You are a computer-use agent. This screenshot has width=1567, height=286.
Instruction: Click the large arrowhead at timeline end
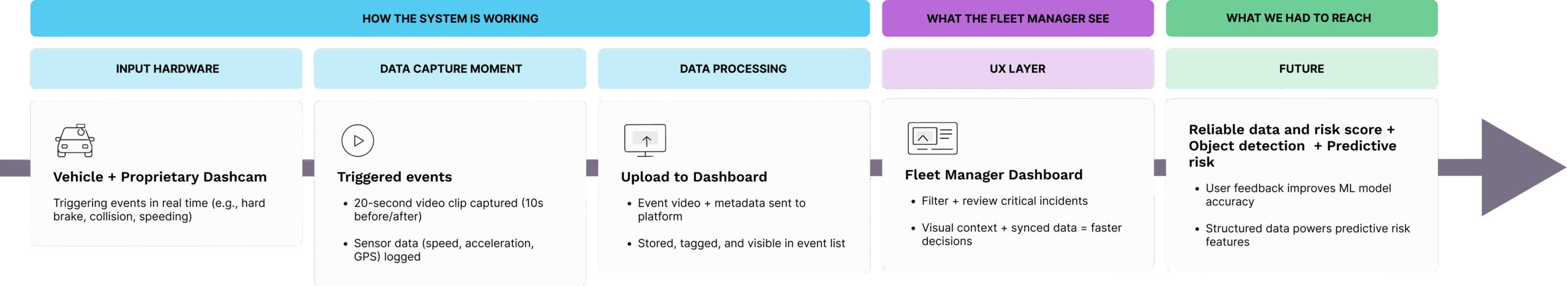pyautogui.click(x=1518, y=167)
